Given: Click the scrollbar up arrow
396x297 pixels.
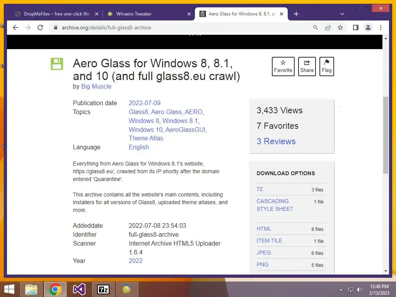Looking at the screenshot, I should pyautogui.click(x=386, y=38).
